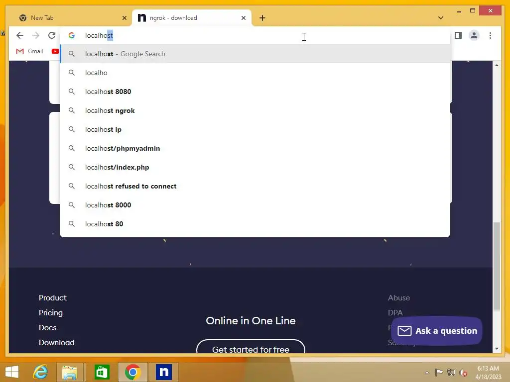Click the page scrollbar up arrow
The height and width of the screenshot is (382, 510).
[x=497, y=65]
